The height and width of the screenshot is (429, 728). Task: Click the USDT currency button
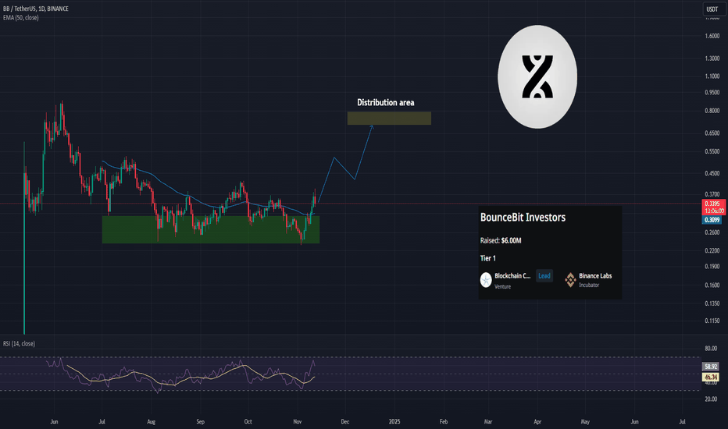pyautogui.click(x=712, y=9)
